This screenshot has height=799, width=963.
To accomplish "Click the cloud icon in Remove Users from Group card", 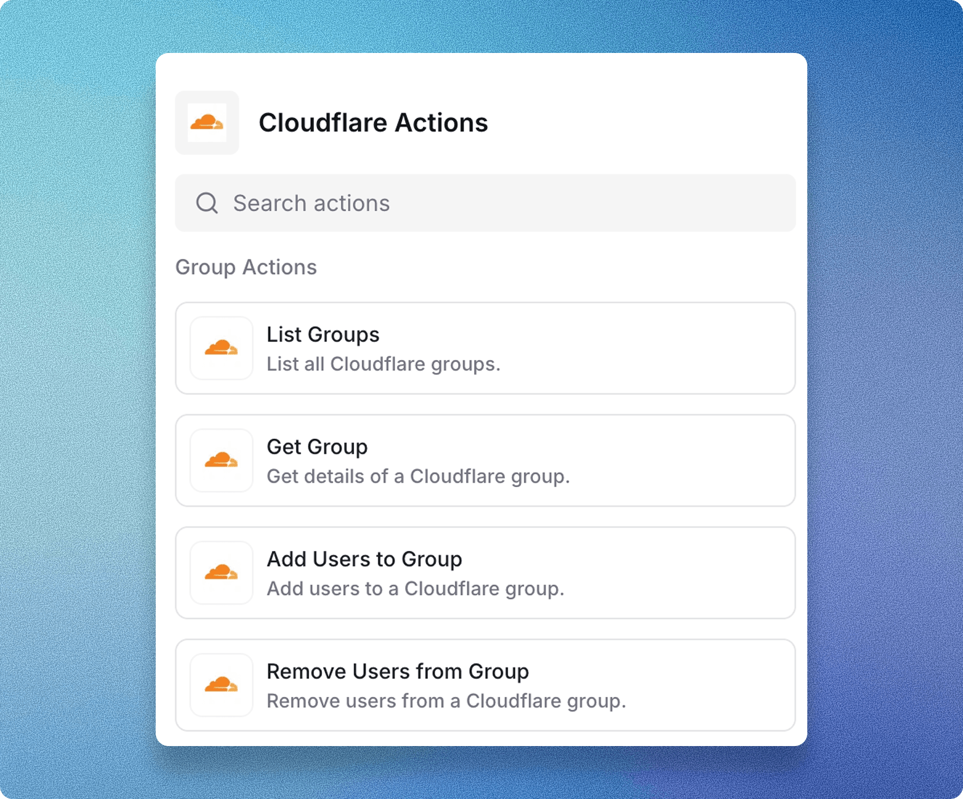I will click(x=221, y=685).
